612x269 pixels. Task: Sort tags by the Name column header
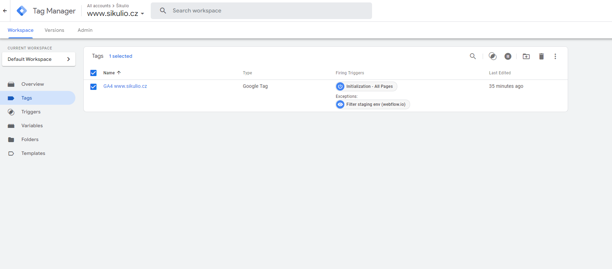(109, 73)
